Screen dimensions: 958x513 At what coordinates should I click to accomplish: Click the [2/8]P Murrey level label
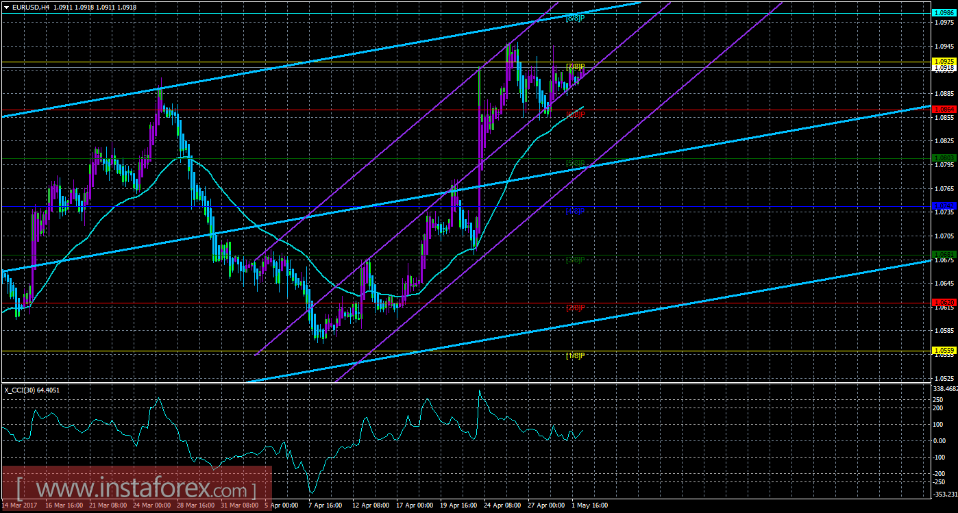click(x=575, y=308)
